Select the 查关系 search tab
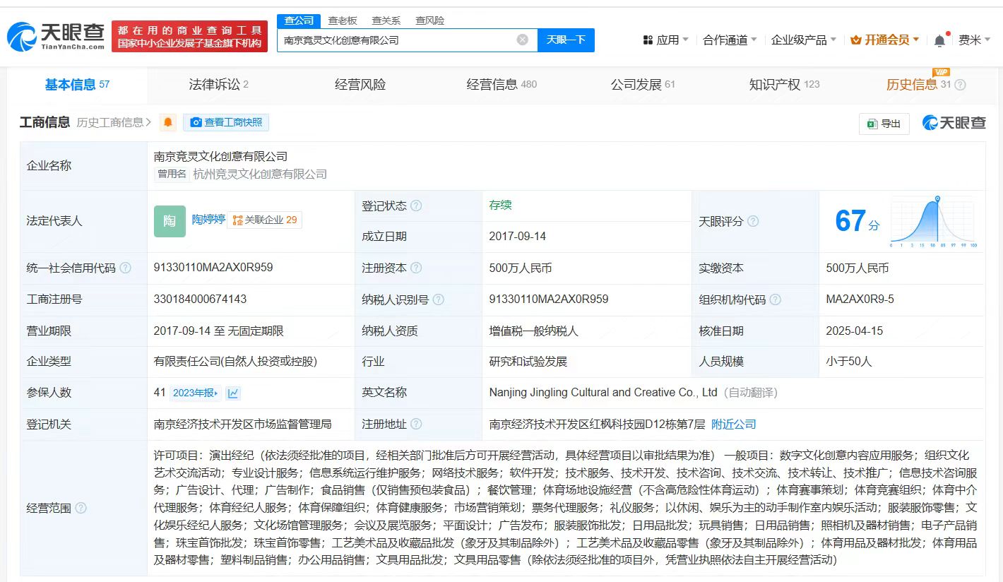This screenshot has height=582, width=1003. tap(386, 20)
